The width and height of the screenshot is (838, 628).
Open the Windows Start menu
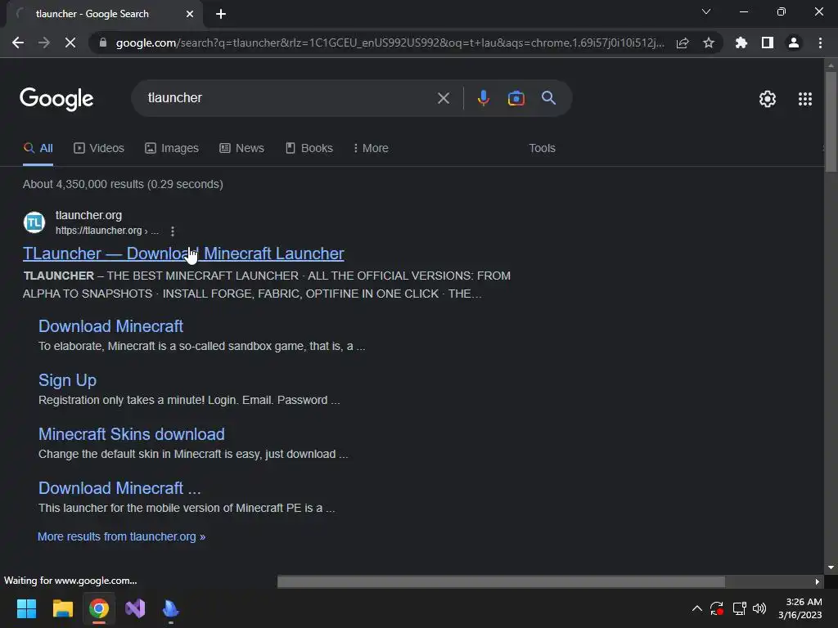(26, 608)
